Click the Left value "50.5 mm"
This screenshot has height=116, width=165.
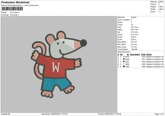coord(134,27)
